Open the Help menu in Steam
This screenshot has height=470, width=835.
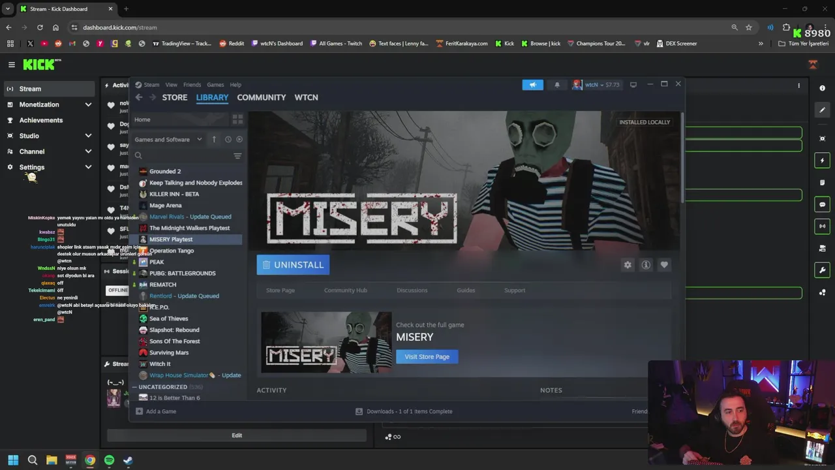[235, 85]
